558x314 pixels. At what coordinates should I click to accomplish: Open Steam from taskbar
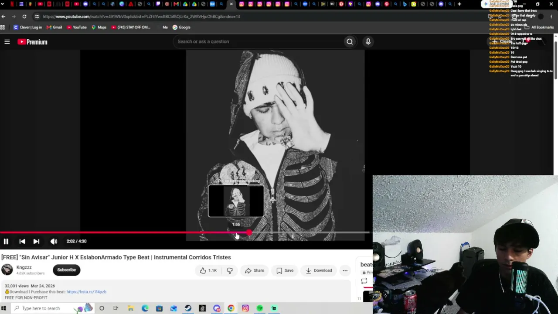188,308
